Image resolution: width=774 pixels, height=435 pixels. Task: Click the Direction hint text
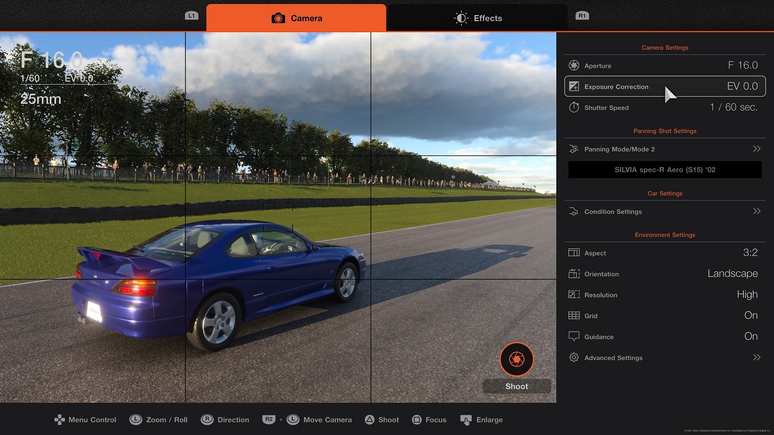click(233, 420)
